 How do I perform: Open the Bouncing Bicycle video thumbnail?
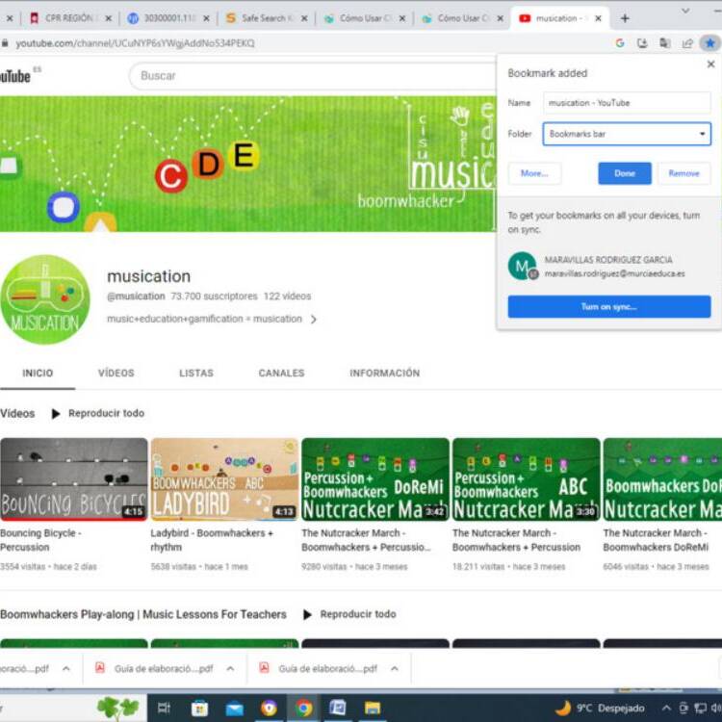pyautogui.click(x=74, y=479)
